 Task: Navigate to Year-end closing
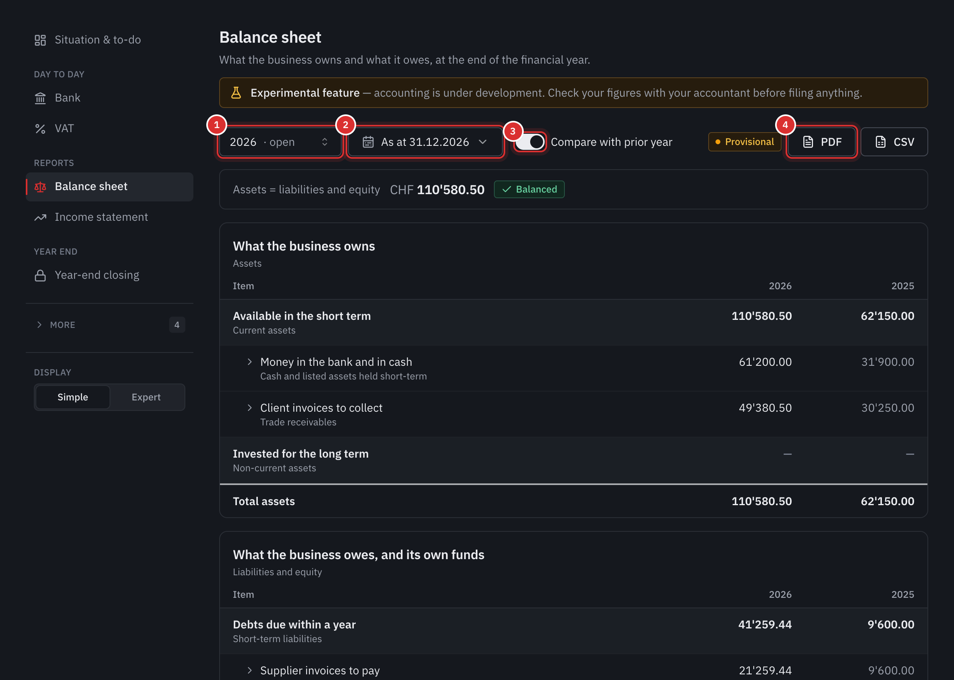[109, 276]
